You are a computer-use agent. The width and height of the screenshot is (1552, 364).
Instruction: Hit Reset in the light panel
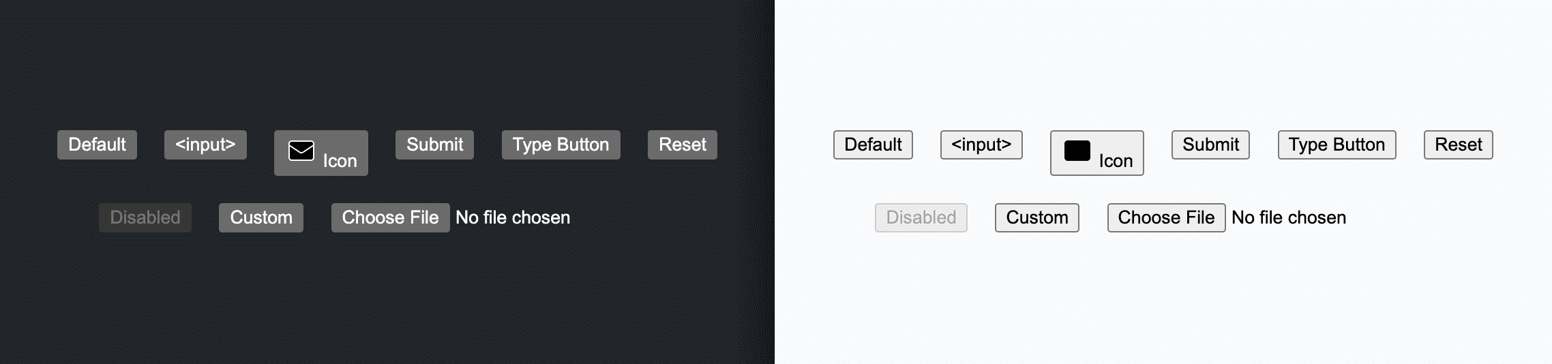(1459, 145)
